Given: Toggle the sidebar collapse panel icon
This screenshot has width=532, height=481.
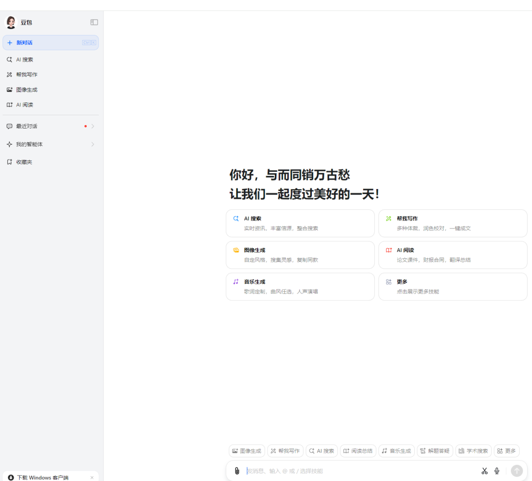Looking at the screenshot, I should (x=94, y=22).
